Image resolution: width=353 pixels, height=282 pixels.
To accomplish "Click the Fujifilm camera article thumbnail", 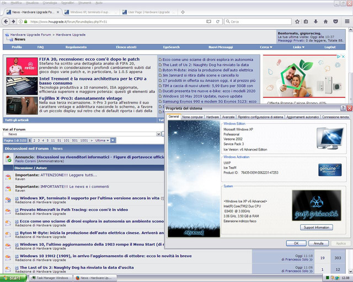I will (22, 105).
